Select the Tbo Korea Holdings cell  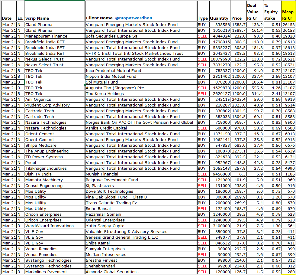point(141,93)
